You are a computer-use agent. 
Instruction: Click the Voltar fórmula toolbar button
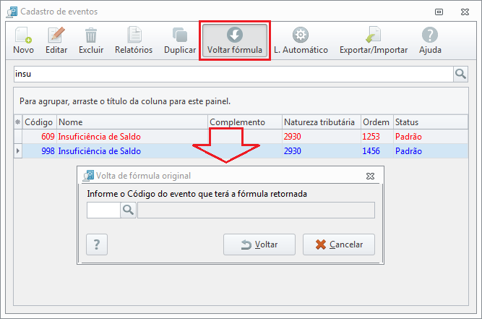pos(235,41)
